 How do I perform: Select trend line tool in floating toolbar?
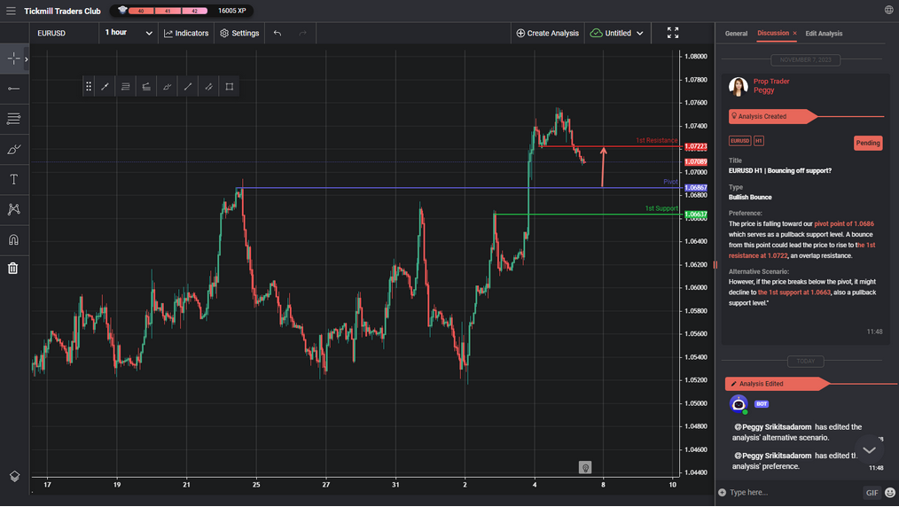pos(105,87)
